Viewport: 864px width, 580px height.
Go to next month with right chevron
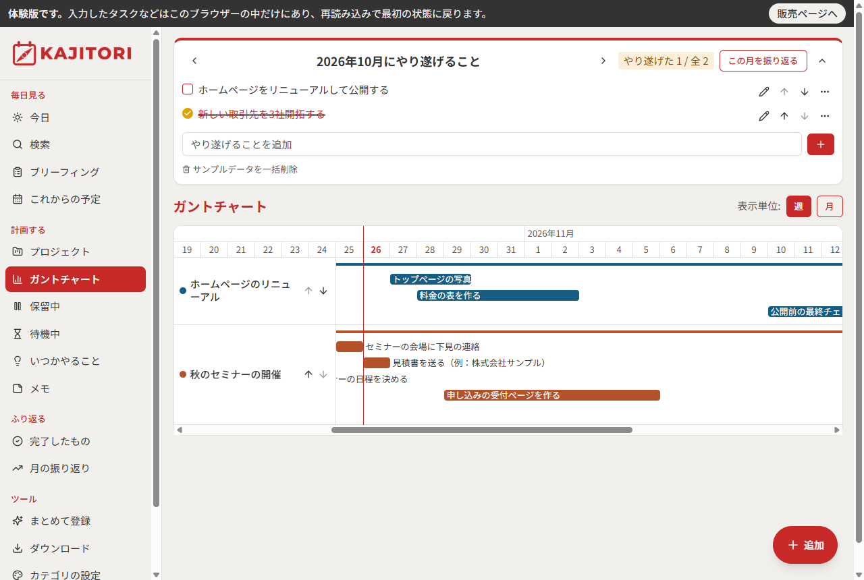[603, 61]
